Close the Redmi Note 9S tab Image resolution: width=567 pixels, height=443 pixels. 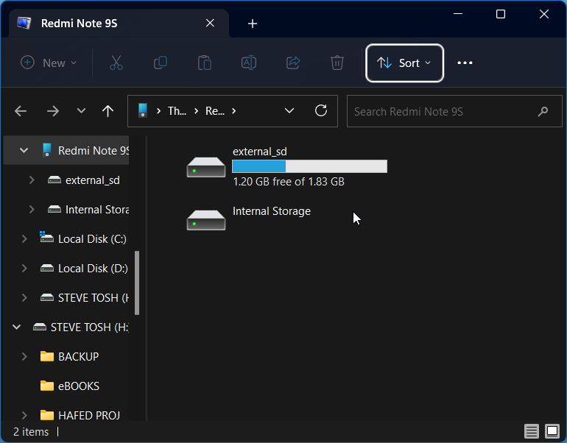coord(210,23)
